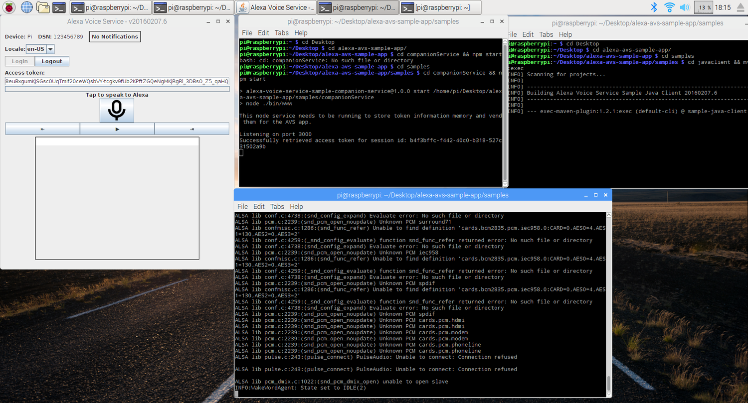
Task: Click the CPU usage monitor
Action: pyautogui.click(x=703, y=7)
